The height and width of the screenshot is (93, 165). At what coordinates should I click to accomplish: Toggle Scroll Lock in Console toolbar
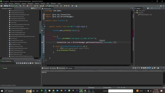[x=144, y=68]
